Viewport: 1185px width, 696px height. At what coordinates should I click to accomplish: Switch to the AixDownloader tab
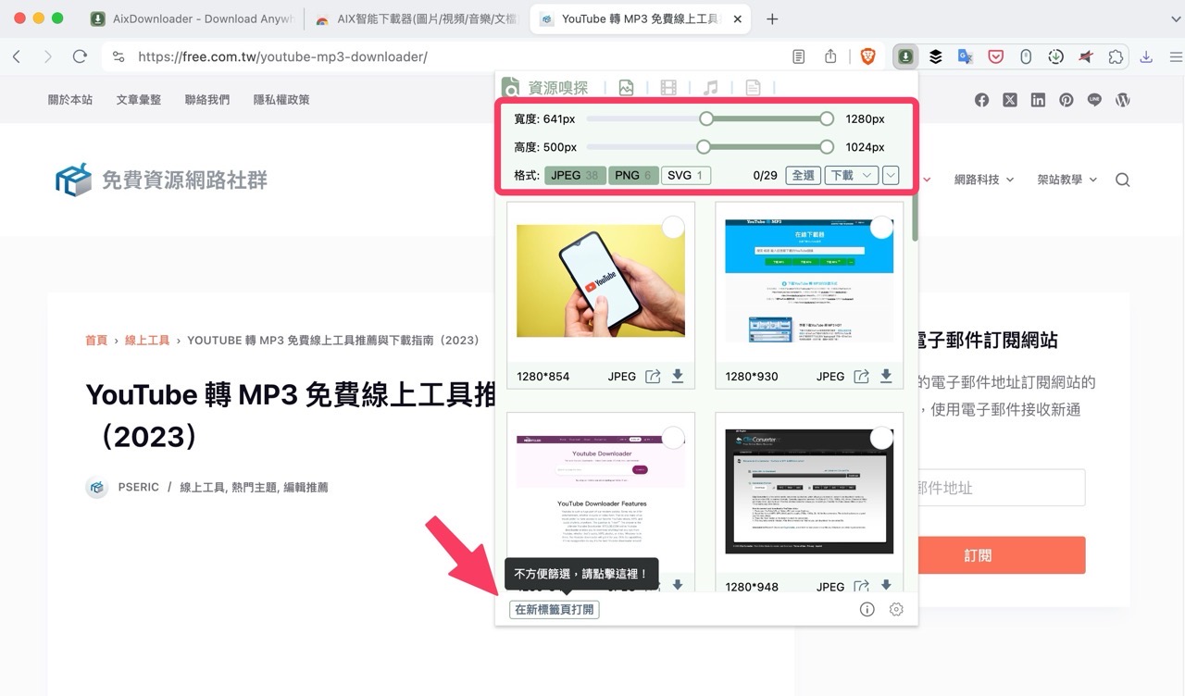(x=192, y=19)
